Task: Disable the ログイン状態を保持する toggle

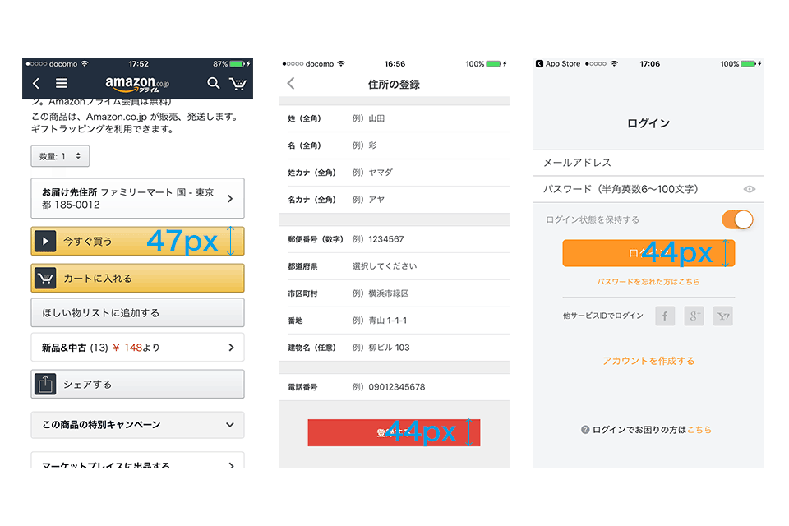Action: tap(737, 218)
